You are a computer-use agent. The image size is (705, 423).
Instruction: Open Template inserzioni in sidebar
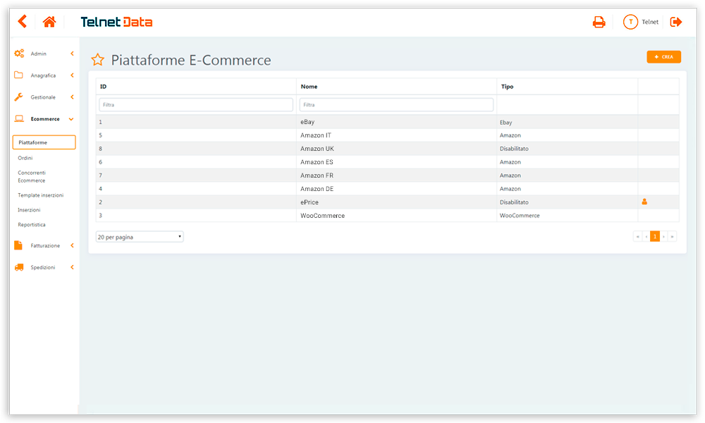coord(40,195)
